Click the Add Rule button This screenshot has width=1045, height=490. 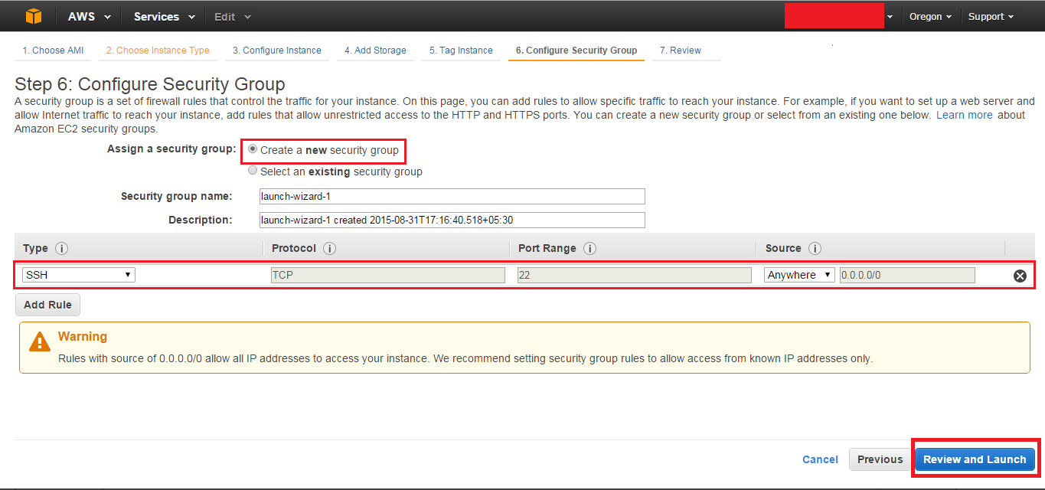47,305
